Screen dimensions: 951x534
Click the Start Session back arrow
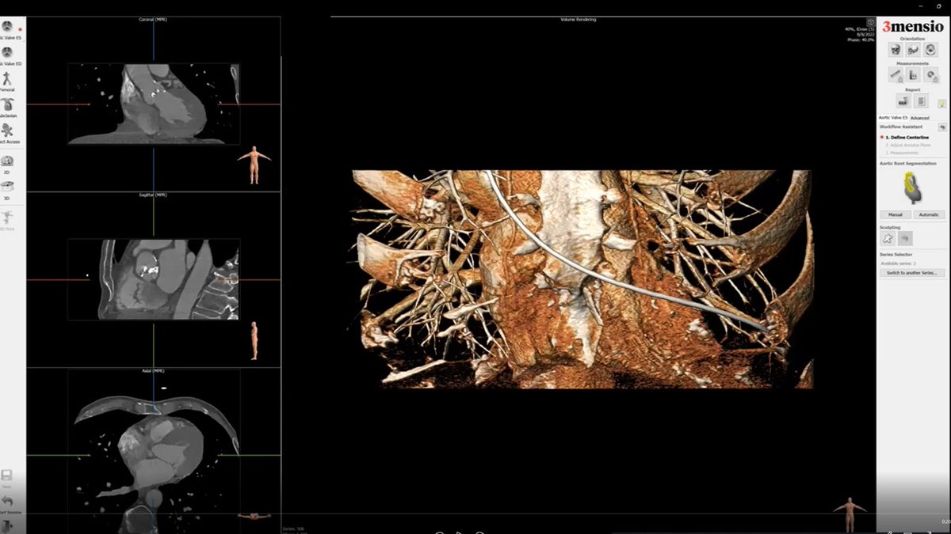point(6,501)
